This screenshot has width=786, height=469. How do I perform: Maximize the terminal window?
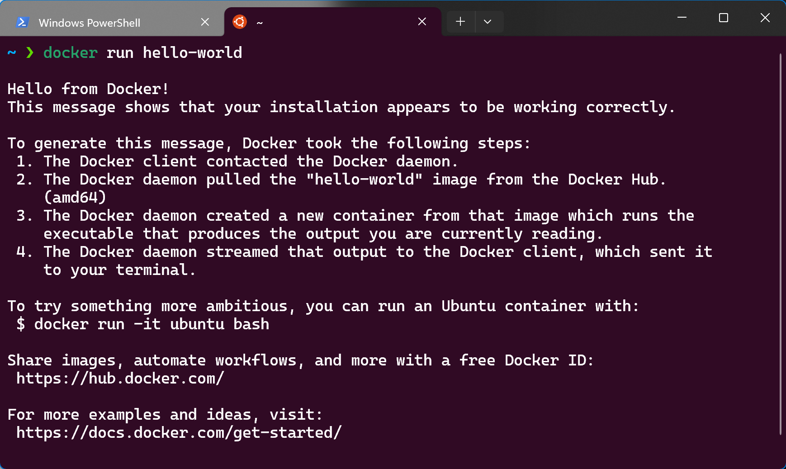(724, 18)
